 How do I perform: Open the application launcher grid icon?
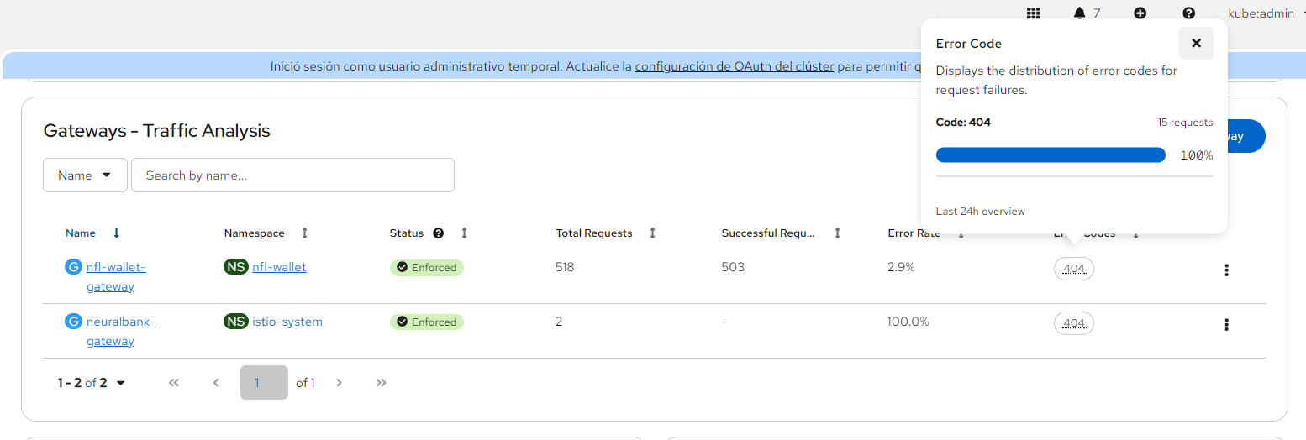tap(1034, 13)
